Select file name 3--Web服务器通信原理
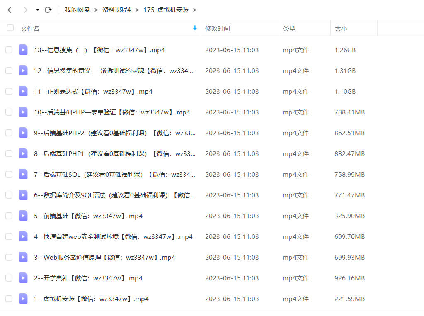424x316 pixels. point(104,257)
